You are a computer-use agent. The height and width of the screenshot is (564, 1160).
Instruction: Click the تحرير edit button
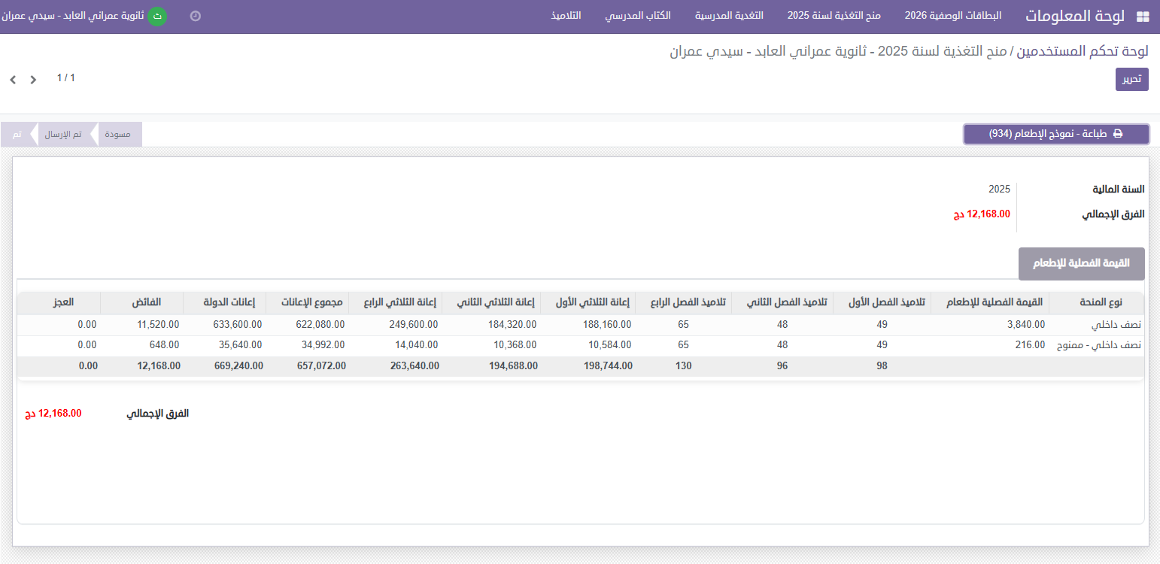(1131, 79)
